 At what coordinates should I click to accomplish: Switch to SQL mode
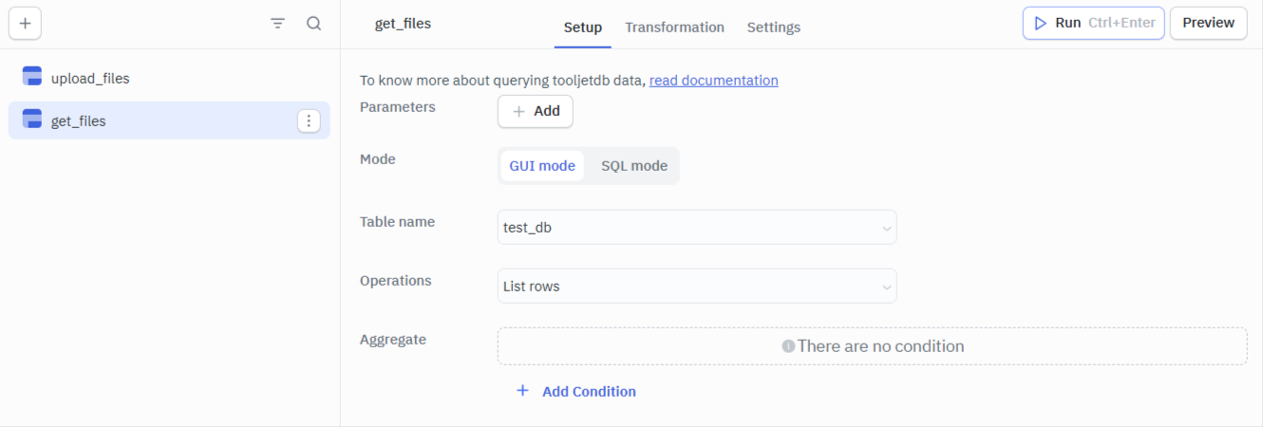pos(633,166)
